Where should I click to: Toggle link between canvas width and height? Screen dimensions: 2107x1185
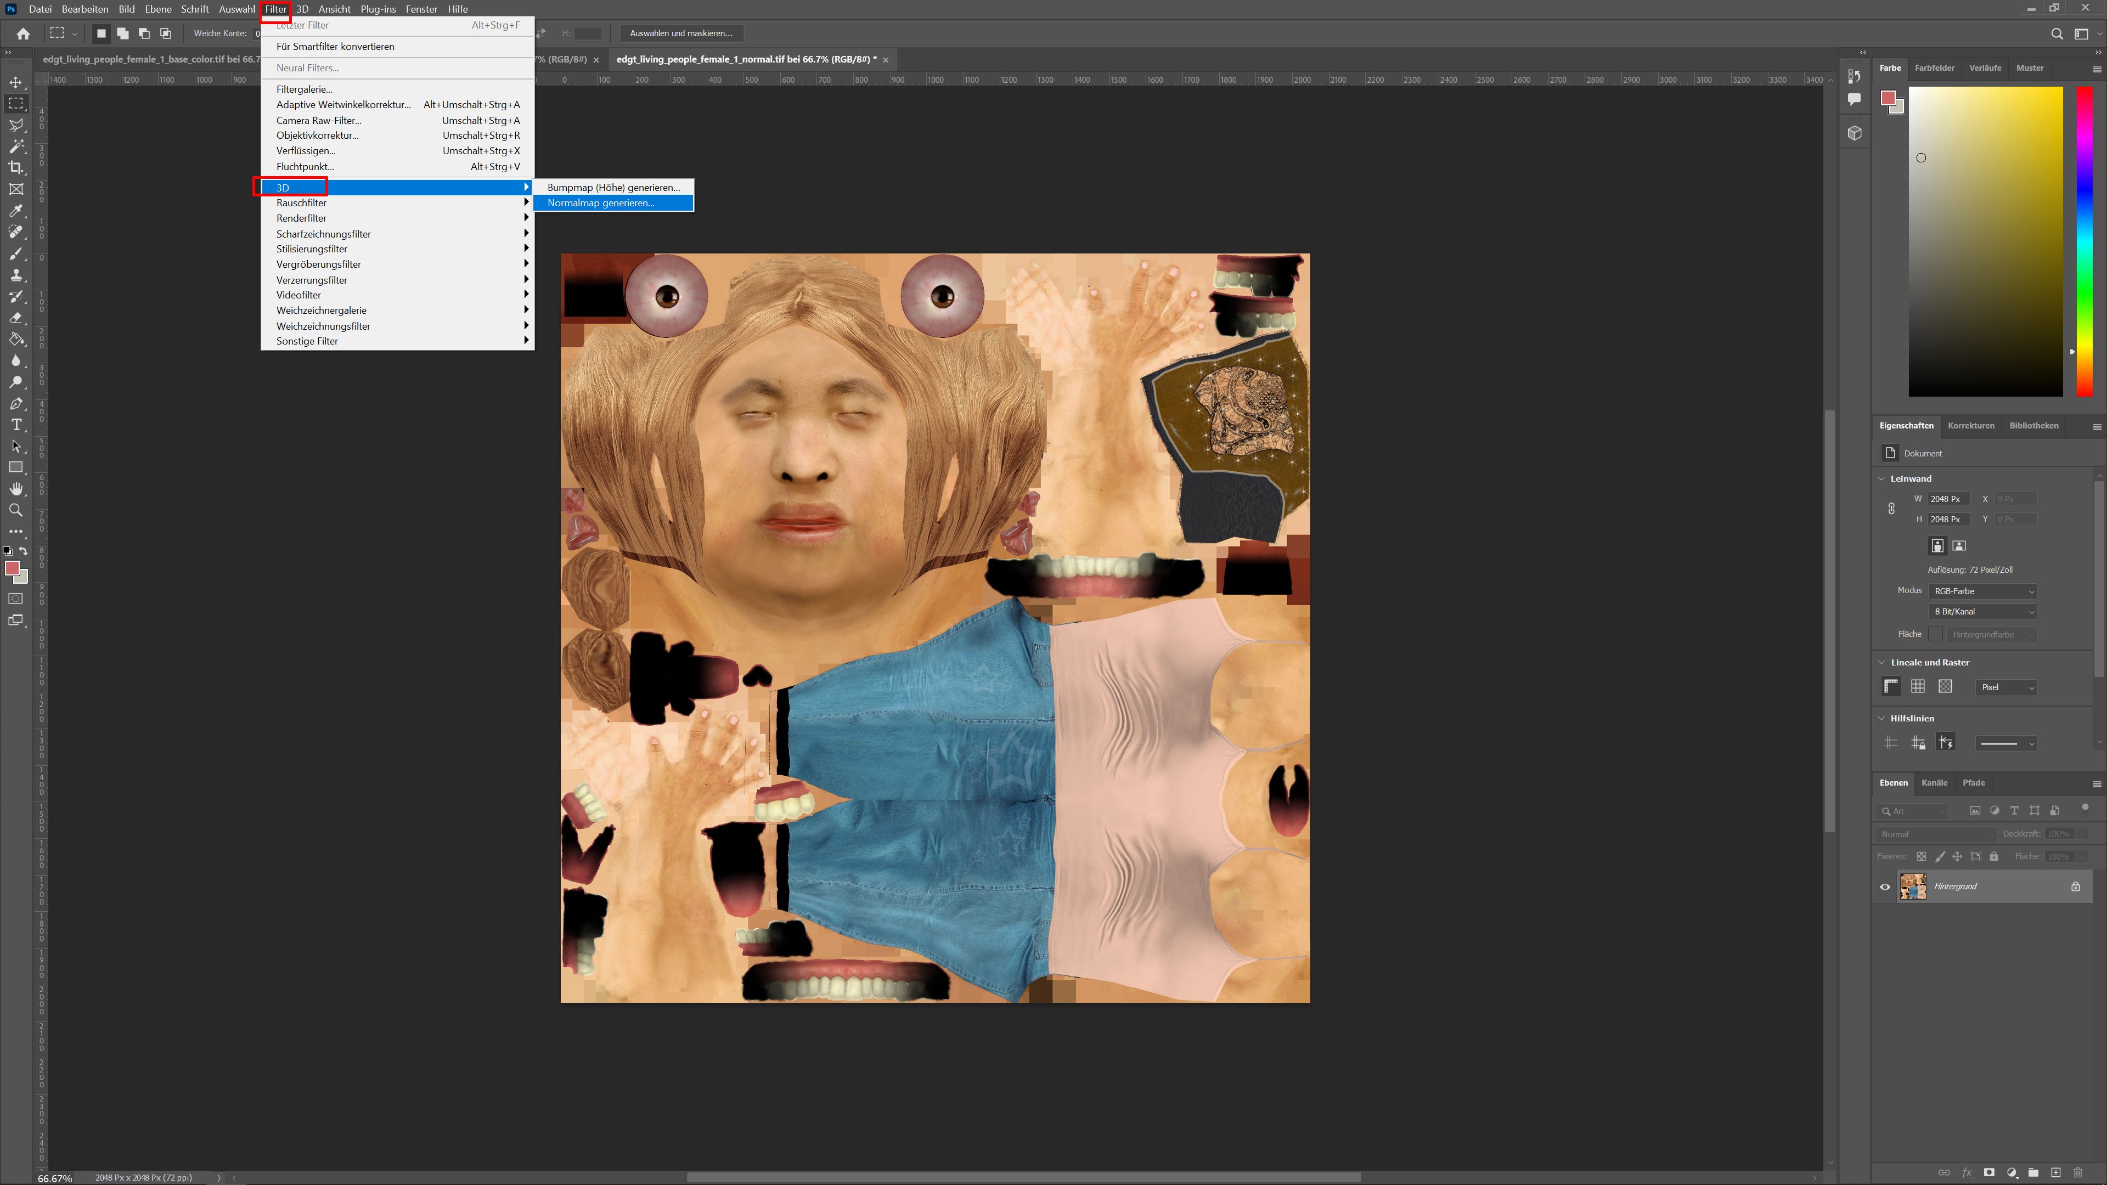(1891, 509)
